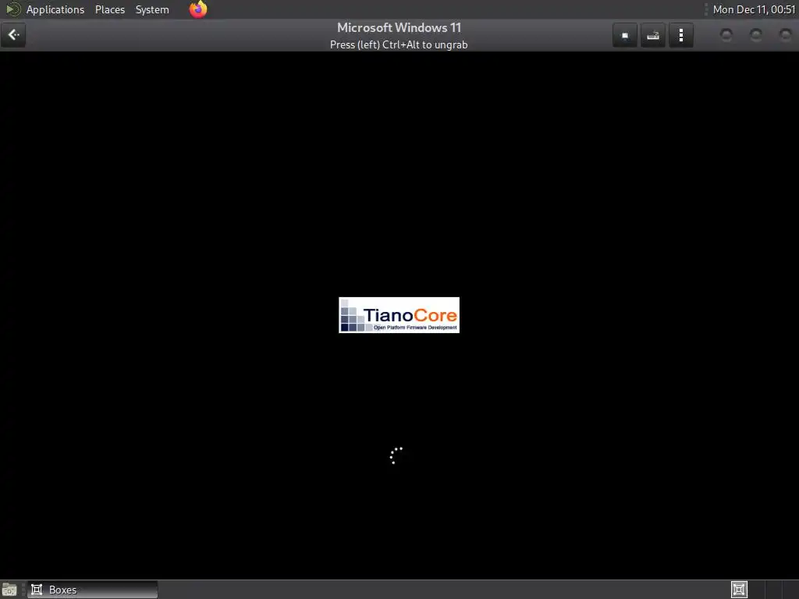Click the show desktop icon in the bottom panel

coord(9,590)
